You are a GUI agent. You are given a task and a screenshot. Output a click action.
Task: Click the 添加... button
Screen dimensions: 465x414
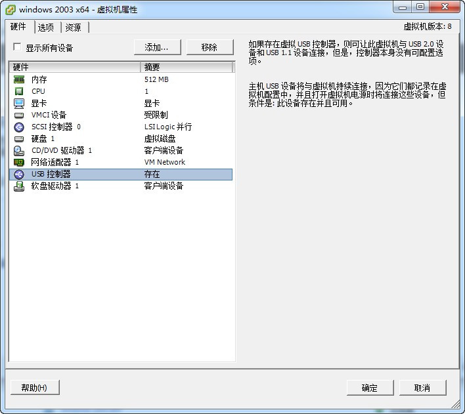tap(157, 47)
